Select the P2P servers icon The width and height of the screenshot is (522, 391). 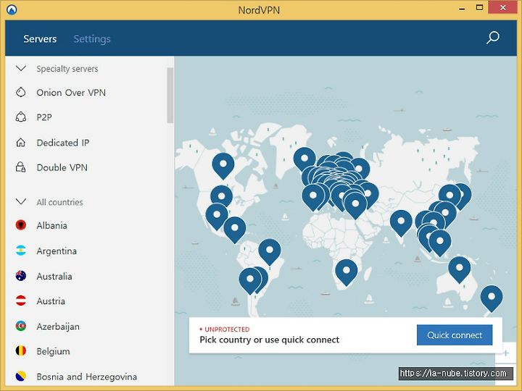tap(20, 117)
